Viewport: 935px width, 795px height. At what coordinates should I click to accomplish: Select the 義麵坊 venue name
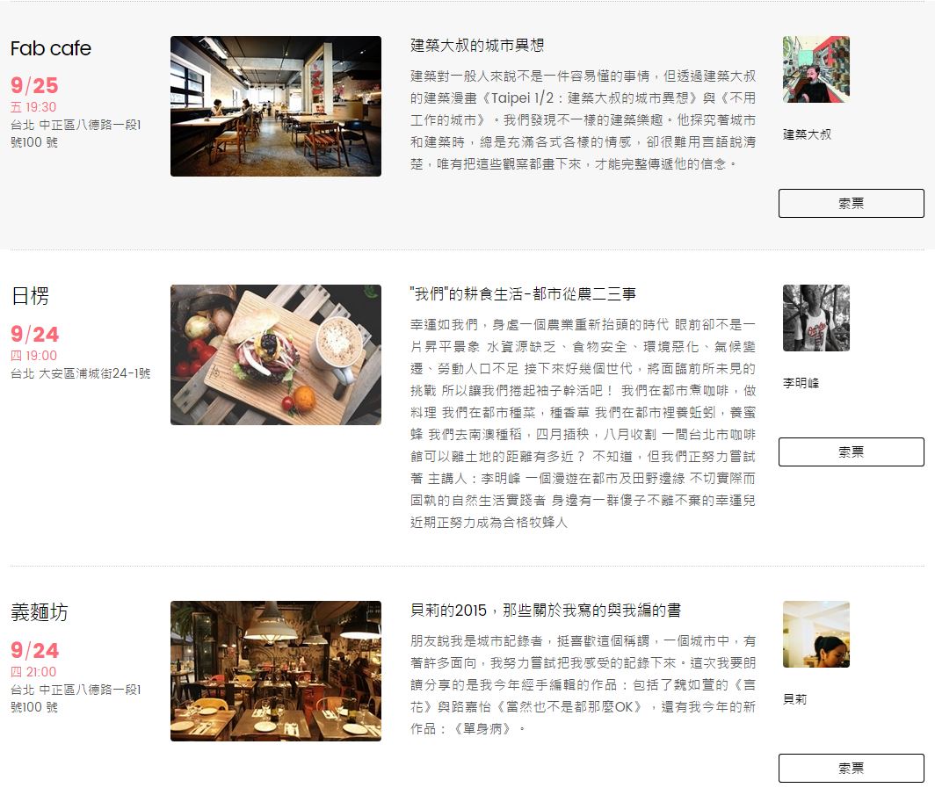coord(40,612)
